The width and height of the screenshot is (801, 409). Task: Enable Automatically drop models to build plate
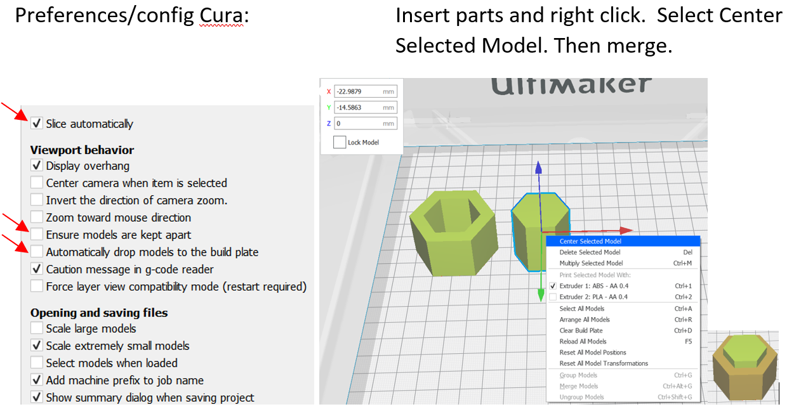(37, 252)
